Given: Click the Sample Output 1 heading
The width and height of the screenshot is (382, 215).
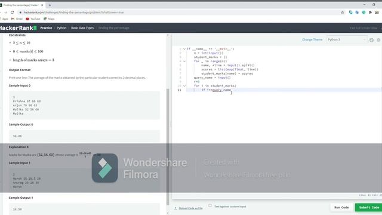Looking at the screenshot, I should tap(21, 198).
